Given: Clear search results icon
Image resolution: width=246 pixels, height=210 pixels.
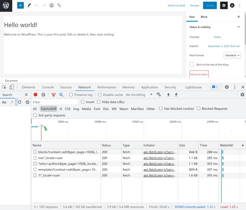Looking at the screenshot, I should click(x=28, y=102).
